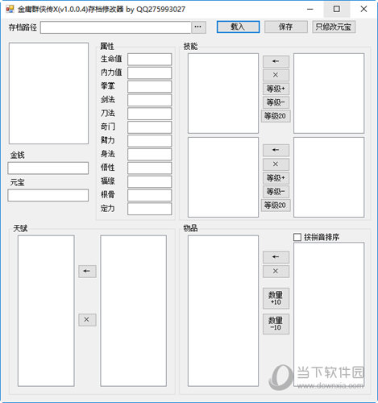Click the left arrow in 天赋 section
This screenshot has width=378, height=403.
pos(87,272)
